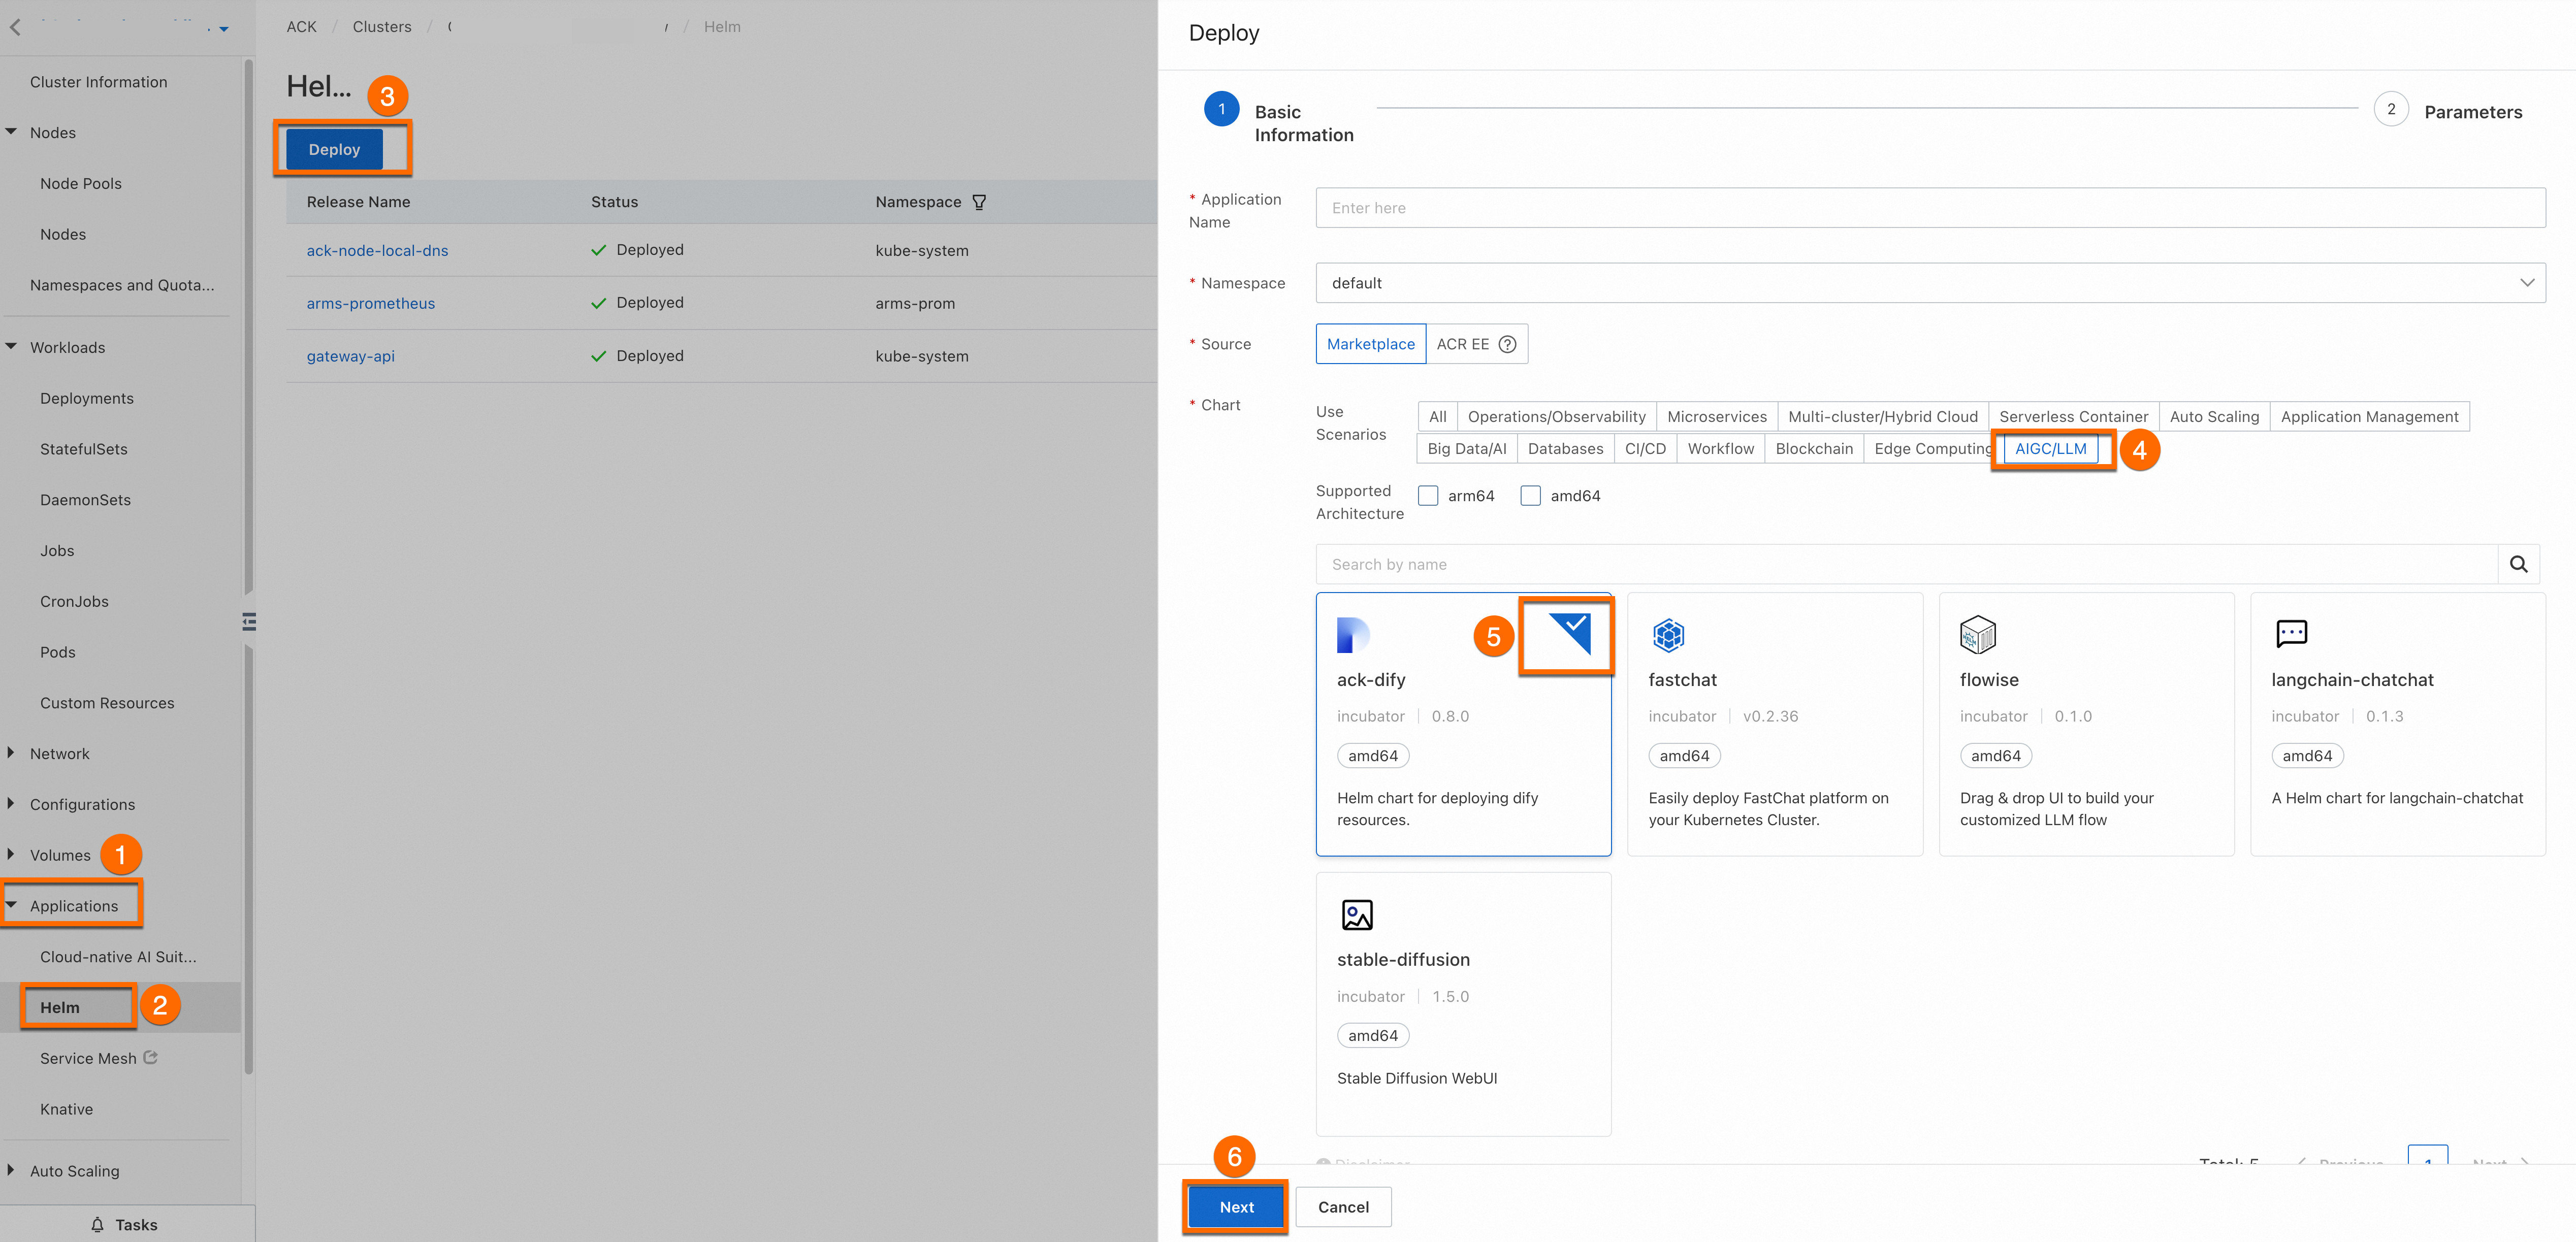Image resolution: width=2576 pixels, height=1242 pixels.
Task: Open the arms-prometheus release link
Action: 371,303
